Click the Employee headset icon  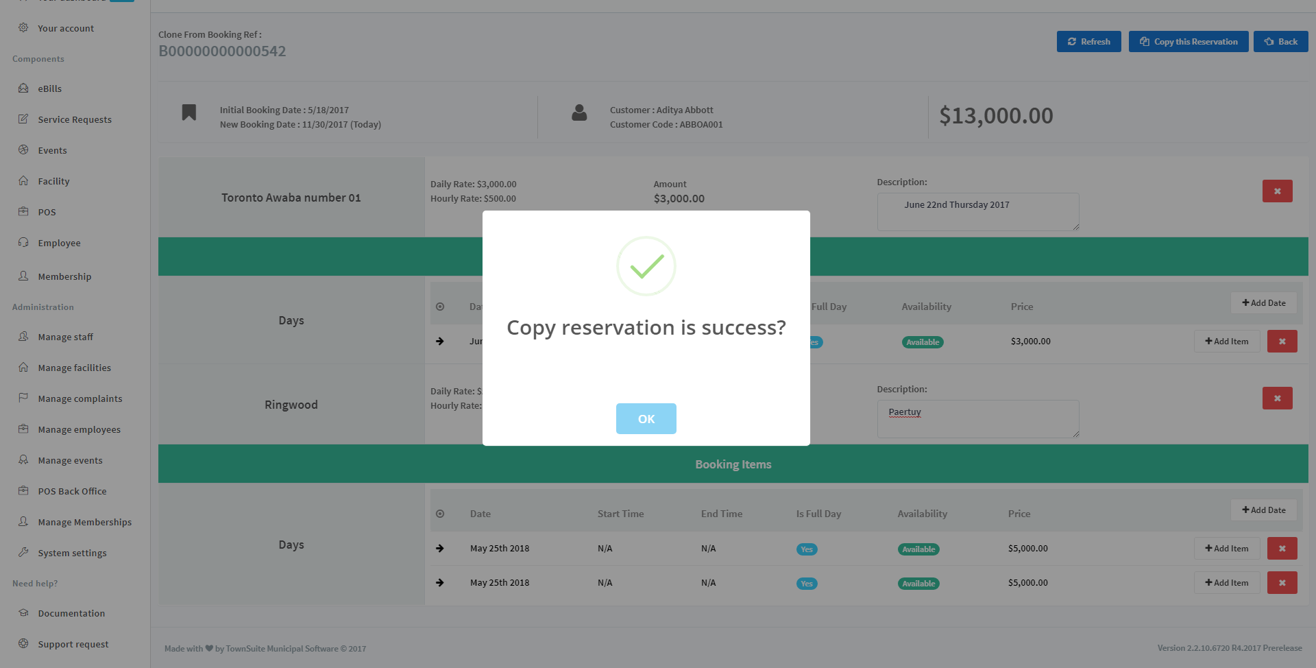click(x=23, y=242)
